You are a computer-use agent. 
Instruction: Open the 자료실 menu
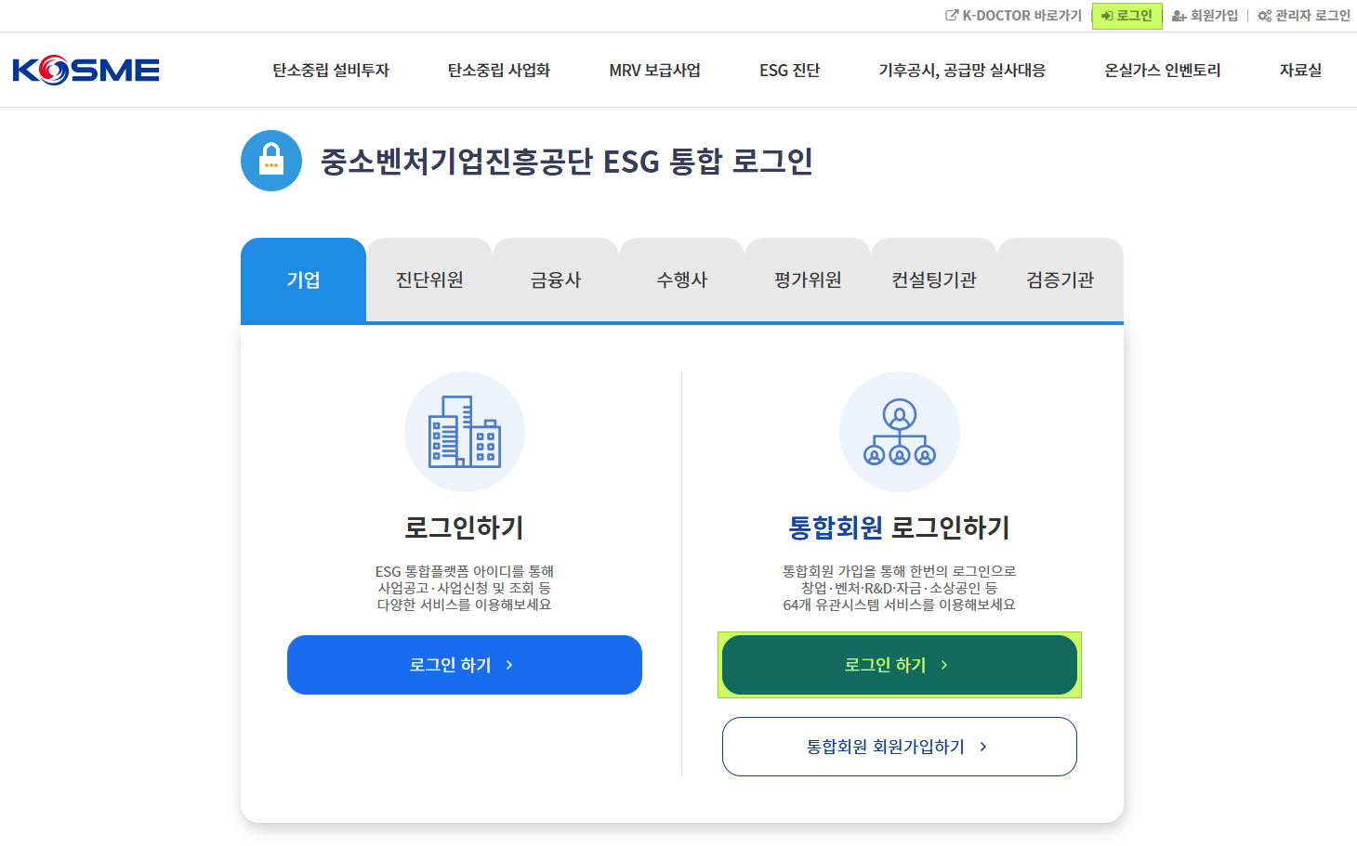coord(1300,71)
